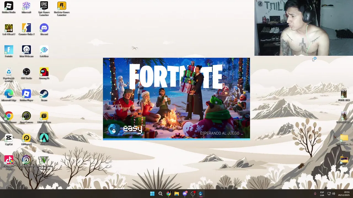The width and height of the screenshot is (353, 198).
Task: Open the Windows Start menu
Action: [152, 194]
